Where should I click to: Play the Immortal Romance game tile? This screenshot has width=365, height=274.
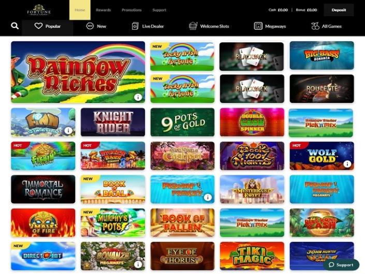point(43,189)
